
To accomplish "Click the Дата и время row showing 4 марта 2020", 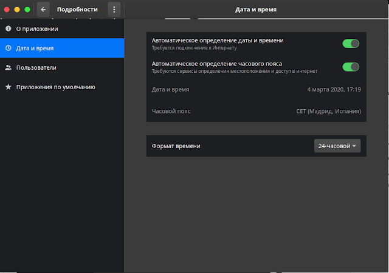I will point(256,90).
